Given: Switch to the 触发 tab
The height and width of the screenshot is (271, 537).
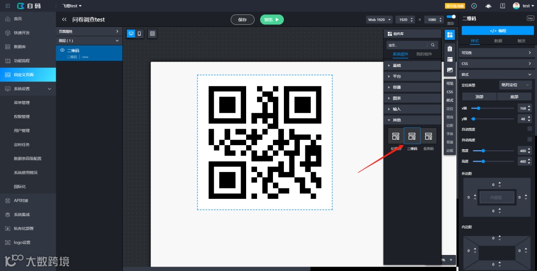Looking at the screenshot, I should point(521,41).
